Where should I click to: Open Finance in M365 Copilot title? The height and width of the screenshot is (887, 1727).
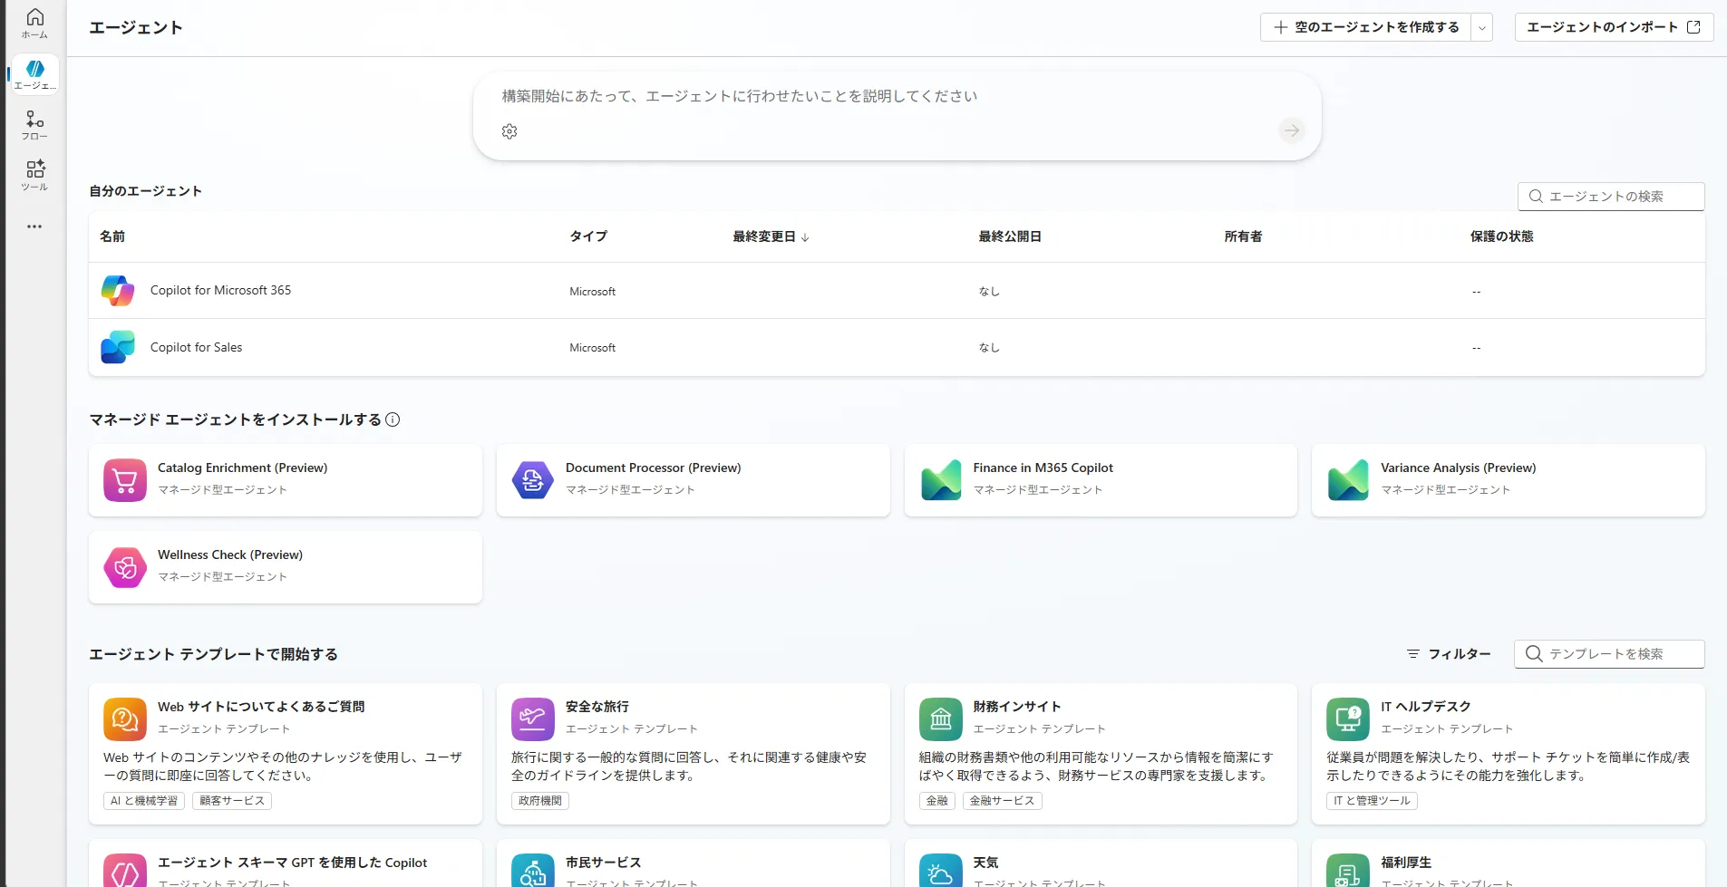[x=1043, y=468]
